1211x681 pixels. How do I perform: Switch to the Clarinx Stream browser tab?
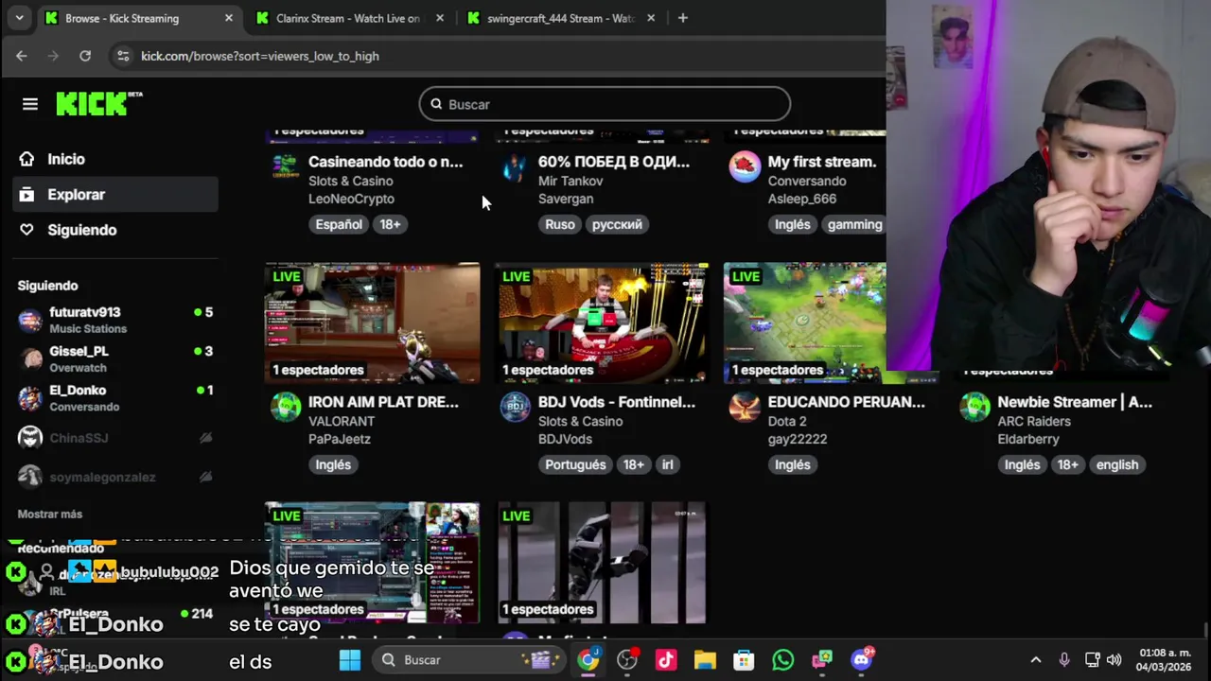click(x=348, y=18)
